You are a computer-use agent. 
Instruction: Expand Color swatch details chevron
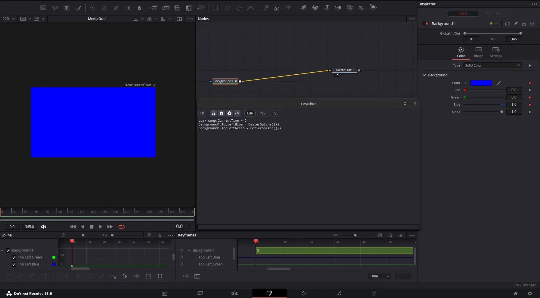465,83
